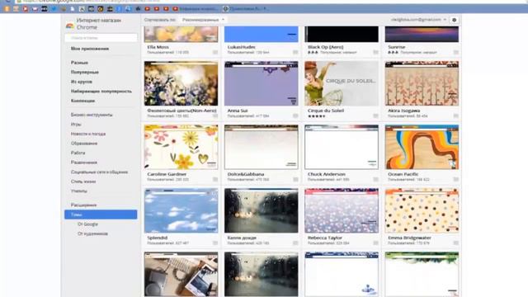Open the Emma Bridgewater polka-dot thumbnail

422,211
